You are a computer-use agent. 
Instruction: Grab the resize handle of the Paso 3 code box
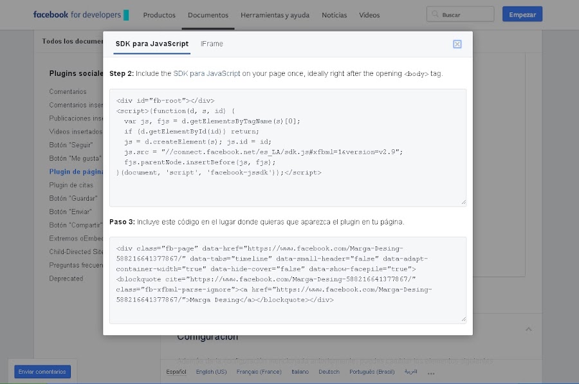tap(463, 319)
